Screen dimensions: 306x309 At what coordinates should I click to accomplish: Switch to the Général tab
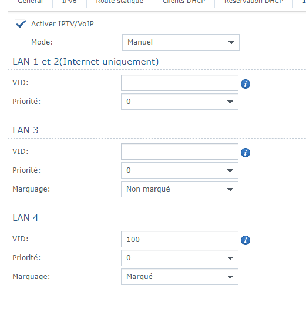click(x=30, y=2)
